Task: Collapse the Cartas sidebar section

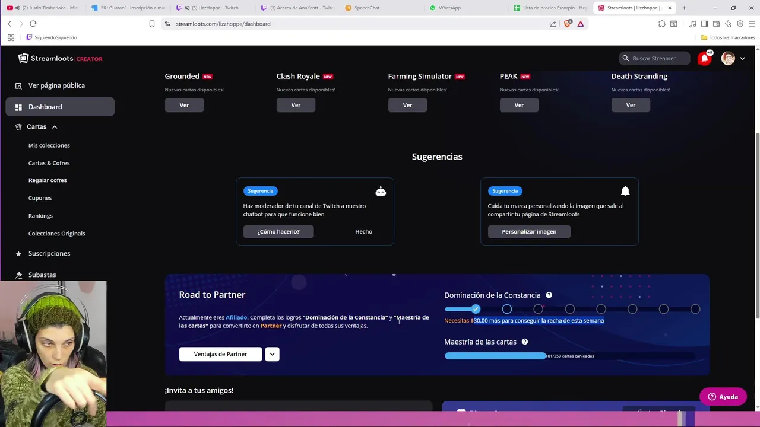Action: tap(54, 127)
